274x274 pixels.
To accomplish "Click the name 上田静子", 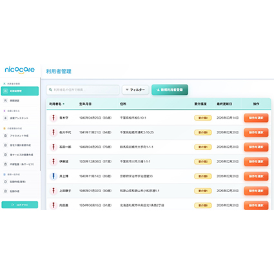I will (x=65, y=191).
